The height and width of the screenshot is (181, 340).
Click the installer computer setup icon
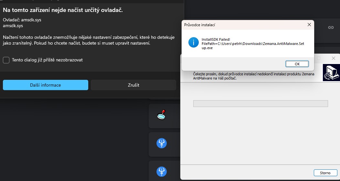[x=331, y=73]
